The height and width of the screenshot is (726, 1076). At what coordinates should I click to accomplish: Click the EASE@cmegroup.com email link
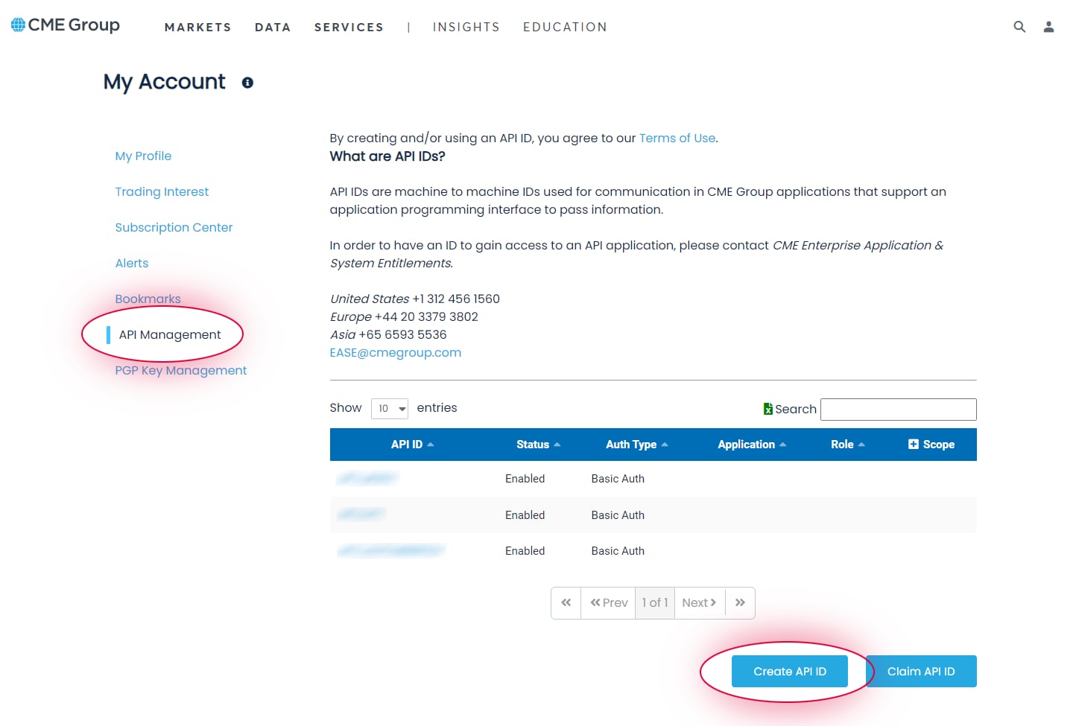[395, 353]
